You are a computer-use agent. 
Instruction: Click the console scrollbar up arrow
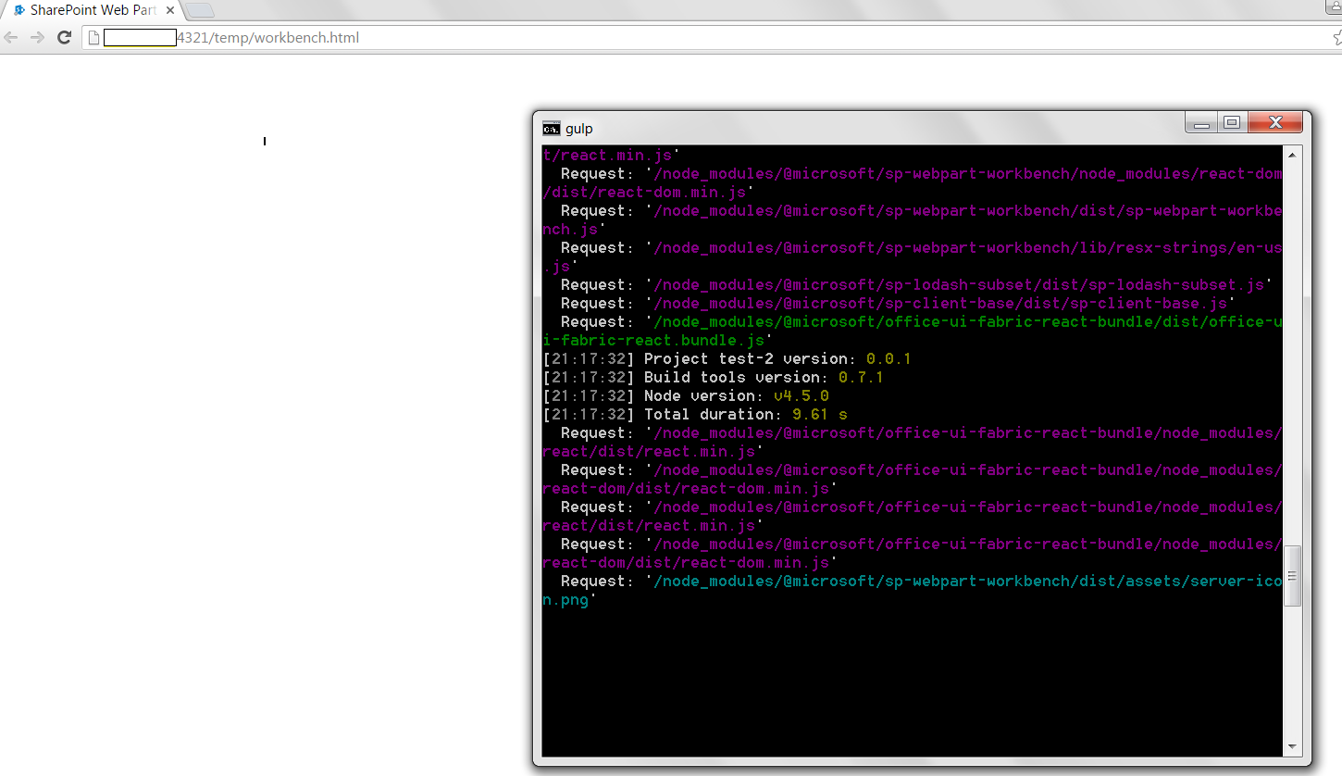[x=1292, y=155]
